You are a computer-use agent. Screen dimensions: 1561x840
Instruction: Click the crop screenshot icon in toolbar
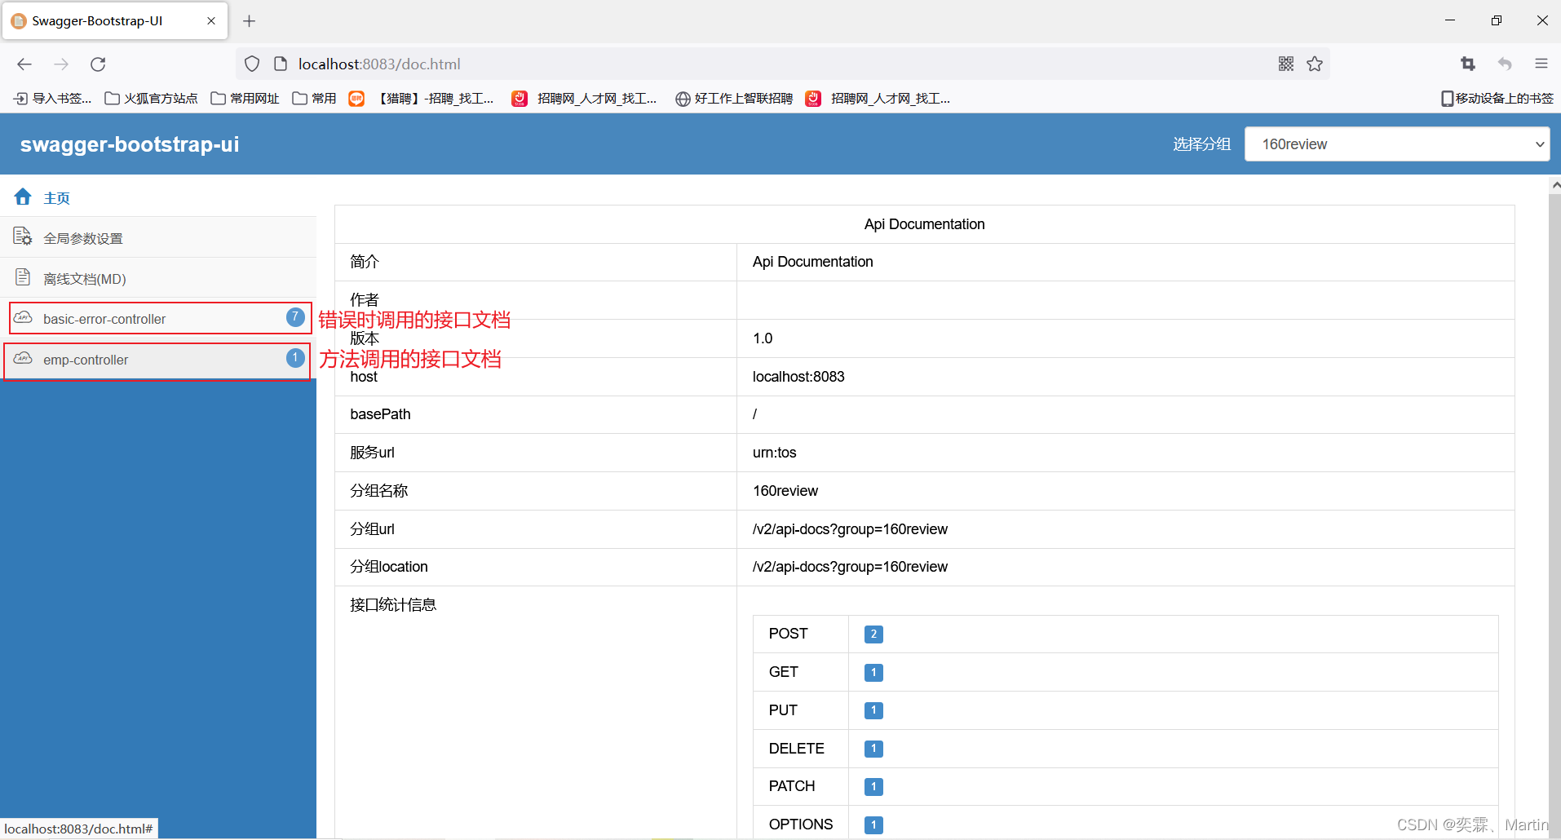[x=1468, y=64]
